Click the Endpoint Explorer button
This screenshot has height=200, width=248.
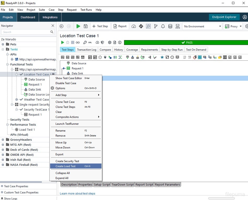(224, 17)
